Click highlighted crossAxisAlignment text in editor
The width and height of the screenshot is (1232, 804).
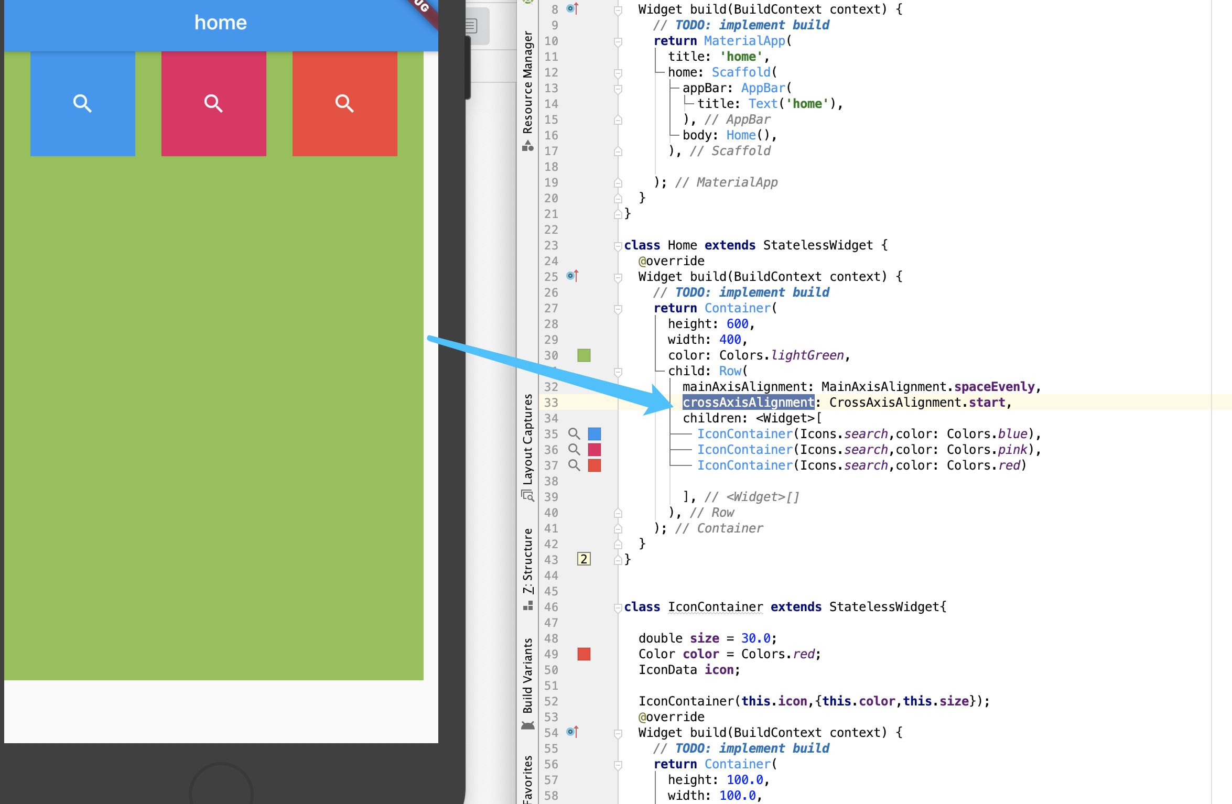(748, 403)
